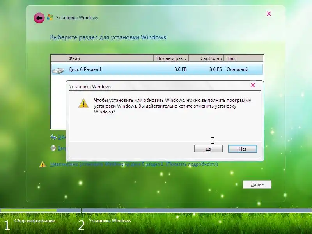Close the main Установка Windows wizard window
The height and width of the screenshot is (234, 312).
pyautogui.click(x=269, y=14)
